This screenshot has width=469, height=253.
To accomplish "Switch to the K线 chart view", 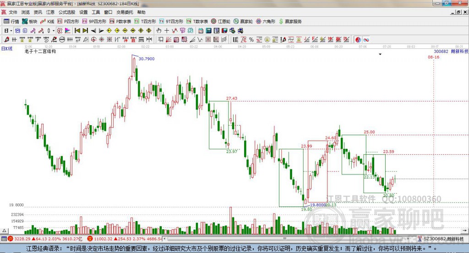I will (47, 21).
